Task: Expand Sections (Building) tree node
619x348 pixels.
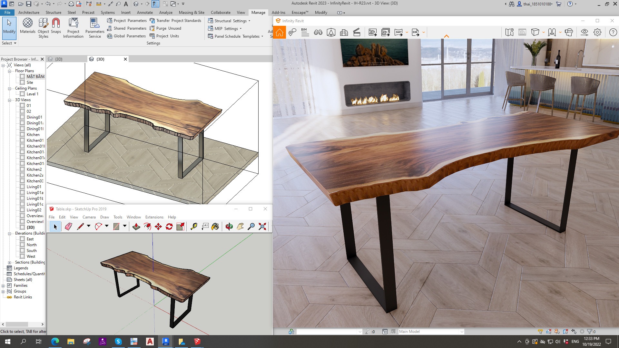Action: point(9,262)
